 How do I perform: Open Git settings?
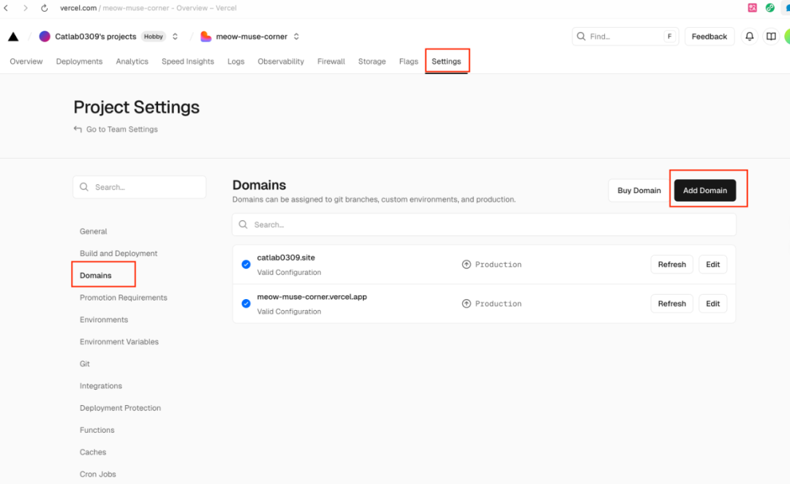[x=85, y=363]
